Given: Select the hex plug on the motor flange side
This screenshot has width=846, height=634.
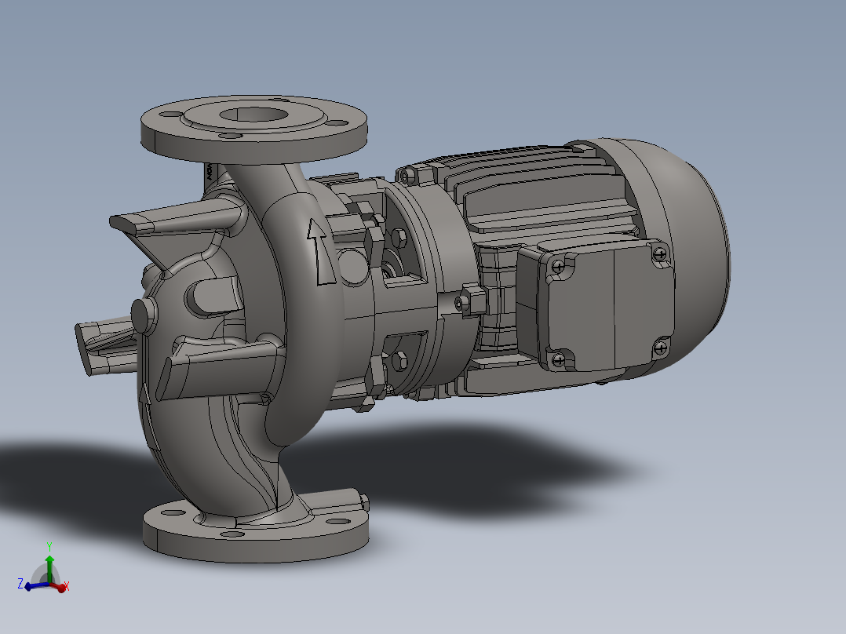Looking at the screenshot, I should pos(471,301).
